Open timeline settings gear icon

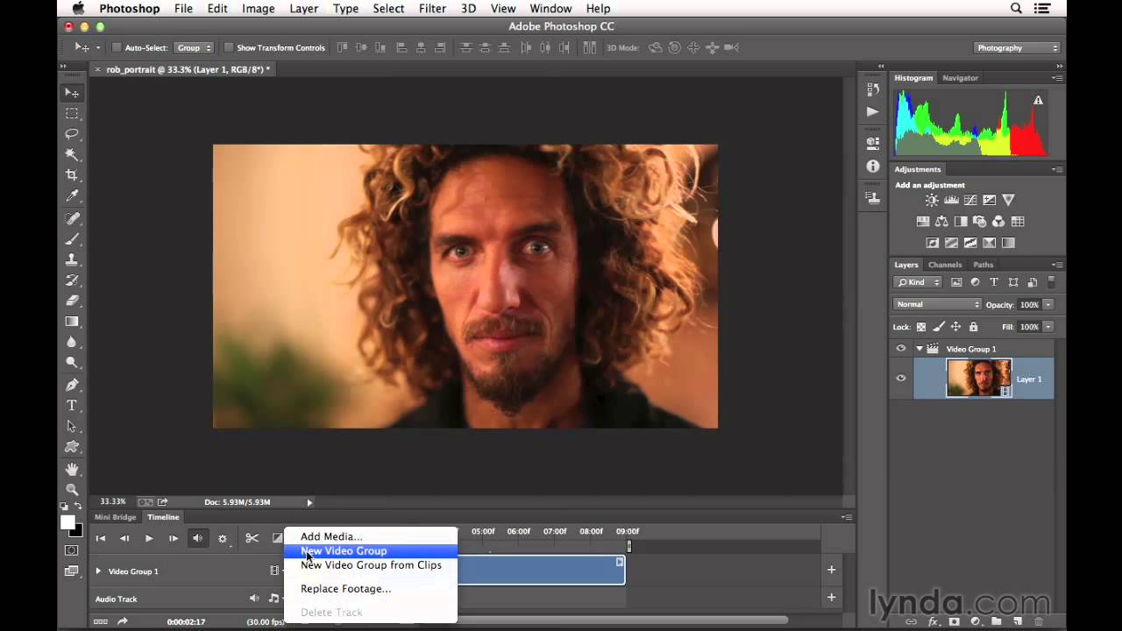coord(223,538)
